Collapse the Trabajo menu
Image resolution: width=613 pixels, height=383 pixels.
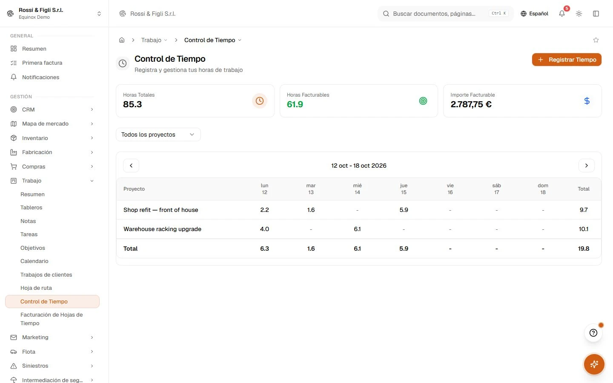pyautogui.click(x=52, y=181)
